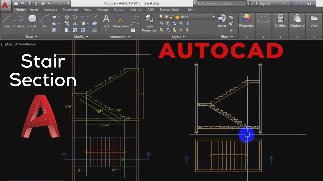Image resolution: width=323 pixels, height=181 pixels.
Task: Click the stairs layer orange color swatch
Action: 177,17
